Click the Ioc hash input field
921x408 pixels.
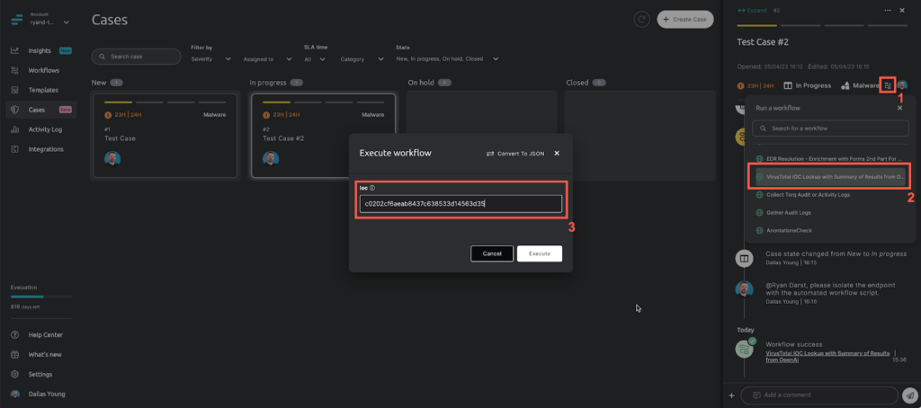[460, 204]
